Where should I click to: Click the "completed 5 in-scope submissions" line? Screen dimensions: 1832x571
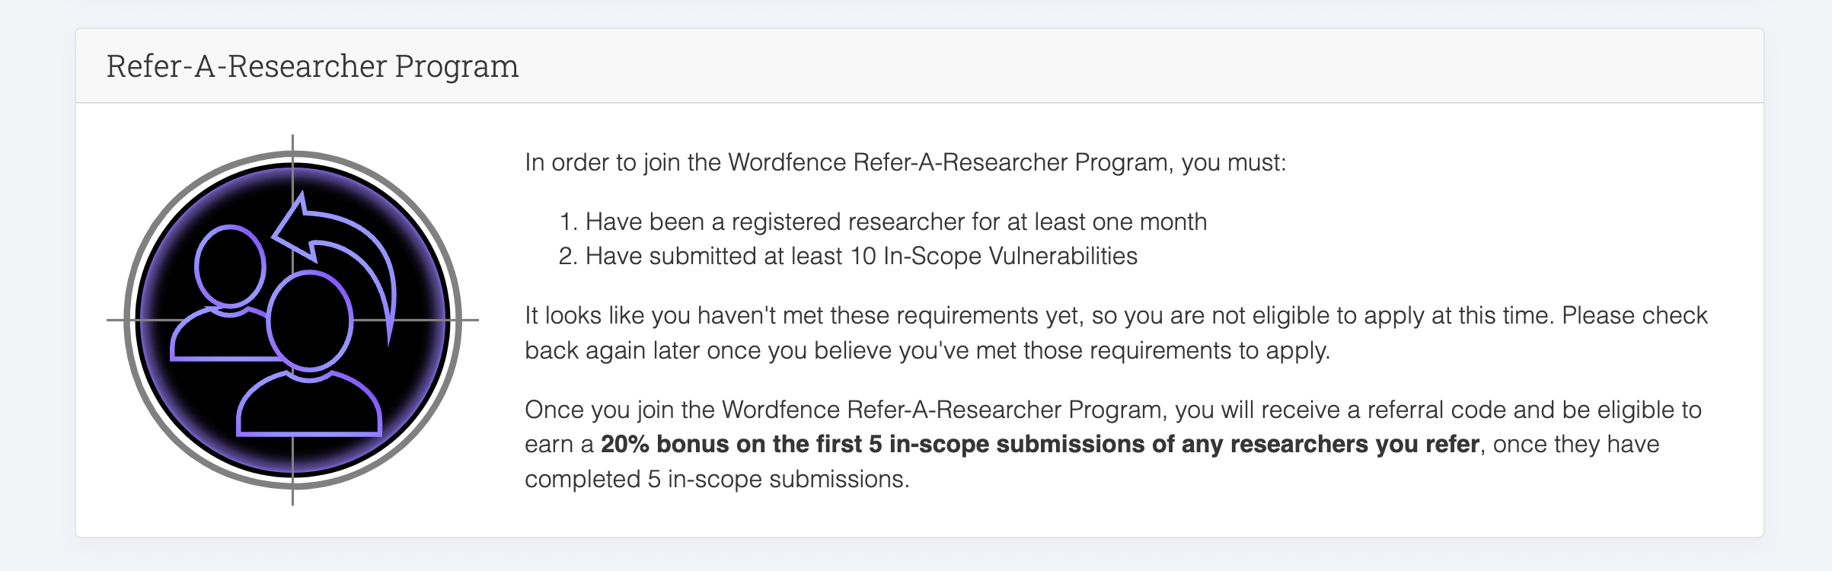716,479
